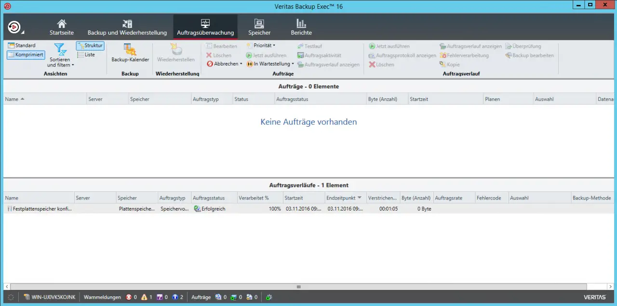The width and height of the screenshot is (617, 306).
Task: Open the Backup Exec application menu button
Action: click(x=15, y=27)
